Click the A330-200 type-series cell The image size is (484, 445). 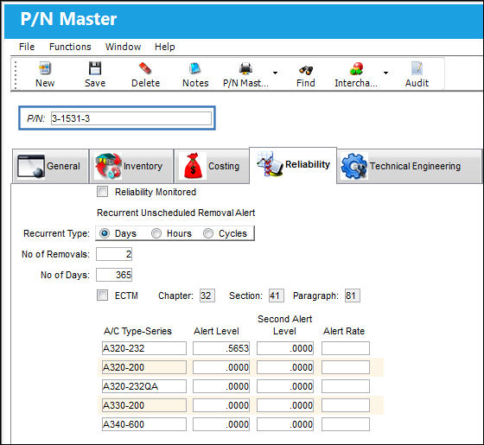click(x=144, y=405)
